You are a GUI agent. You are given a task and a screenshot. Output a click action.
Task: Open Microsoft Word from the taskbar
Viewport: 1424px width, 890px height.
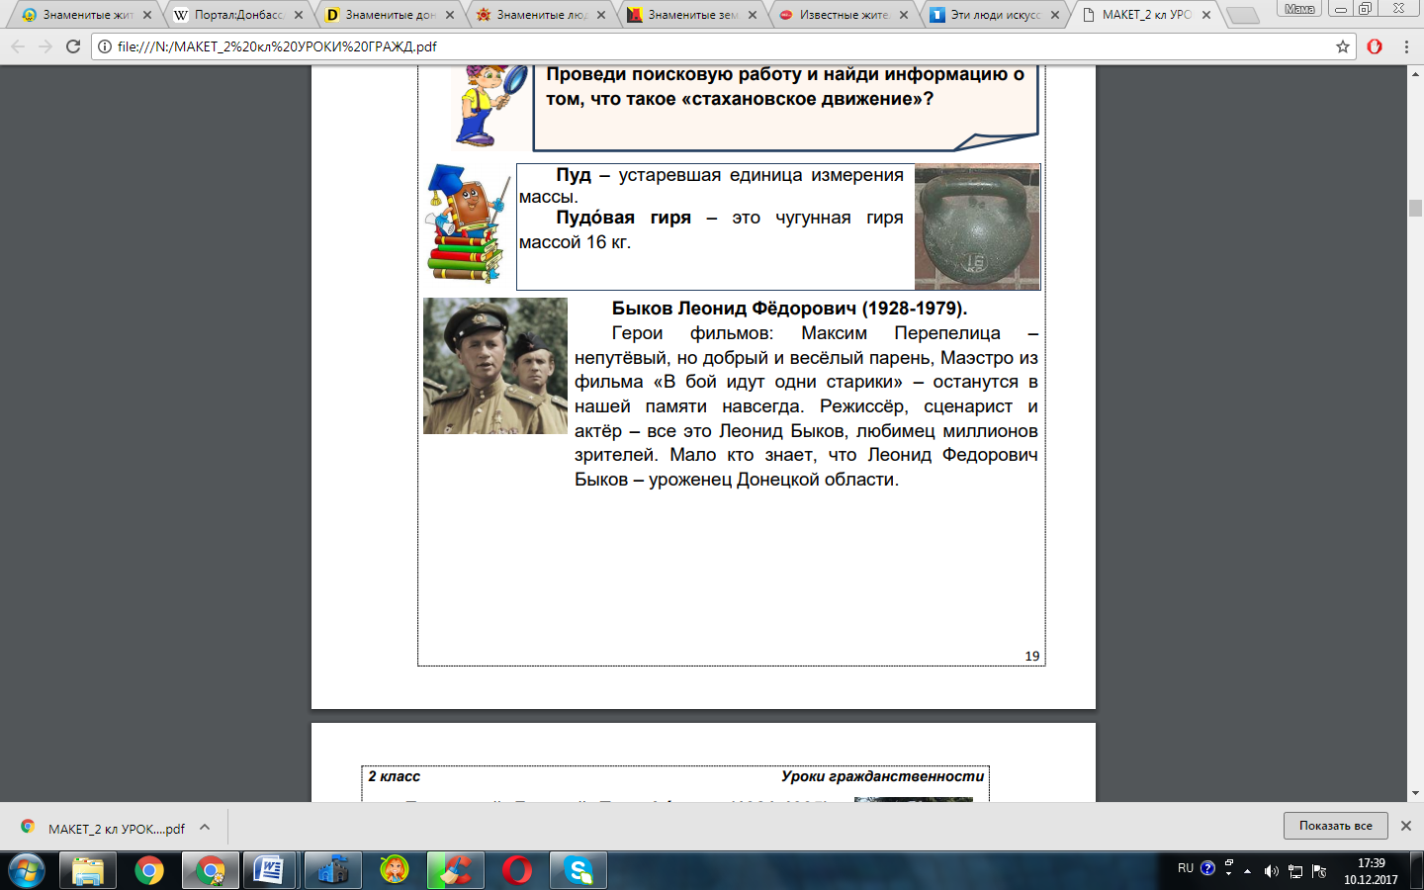[x=269, y=870]
